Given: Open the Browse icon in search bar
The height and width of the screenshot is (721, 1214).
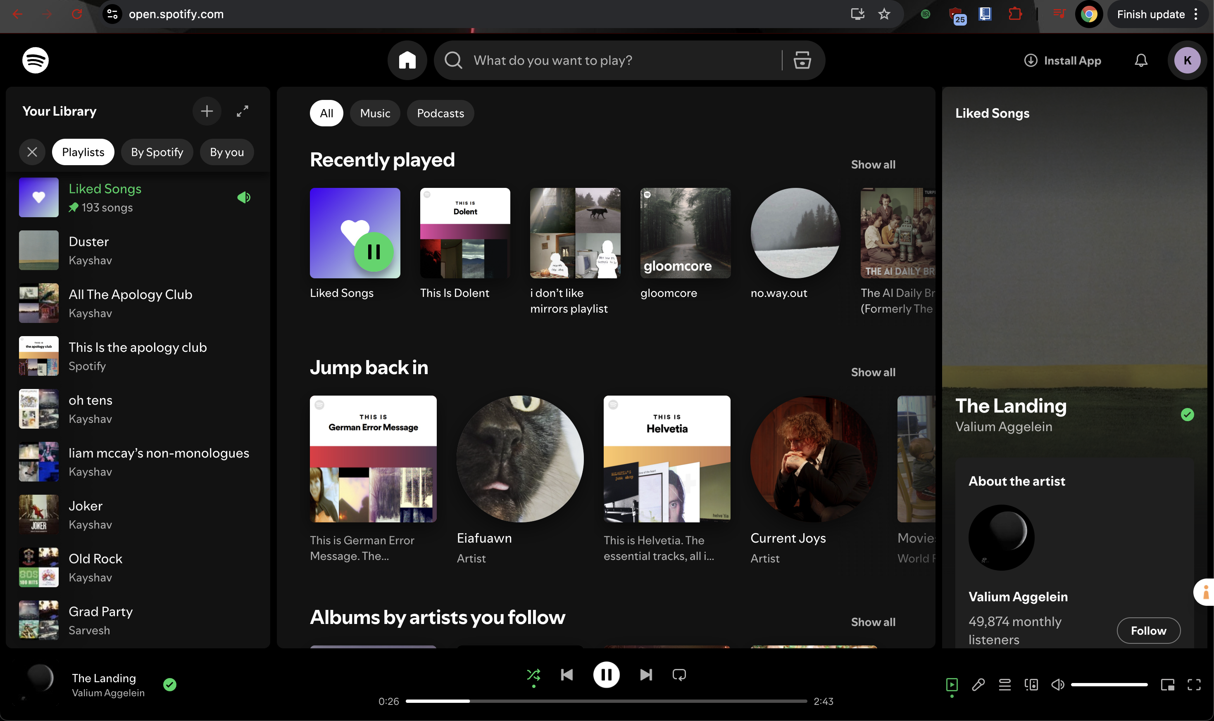Looking at the screenshot, I should pyautogui.click(x=802, y=60).
